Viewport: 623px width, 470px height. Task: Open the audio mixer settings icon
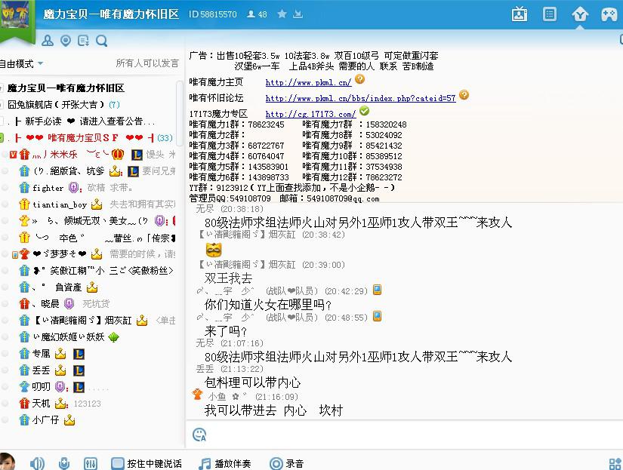[91, 463]
